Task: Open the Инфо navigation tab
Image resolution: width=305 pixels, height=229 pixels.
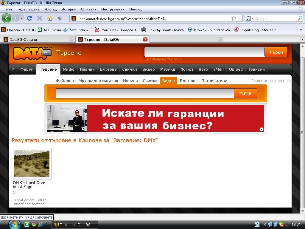Action: pyautogui.click(x=69, y=69)
